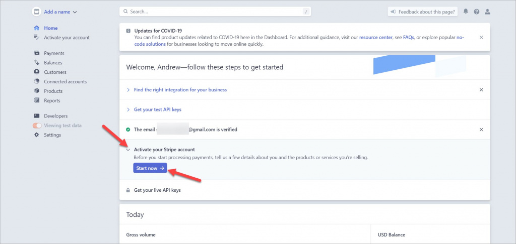Screen dimensions: 516x244
Task: Click the Settings gear icon
Action: (37, 135)
